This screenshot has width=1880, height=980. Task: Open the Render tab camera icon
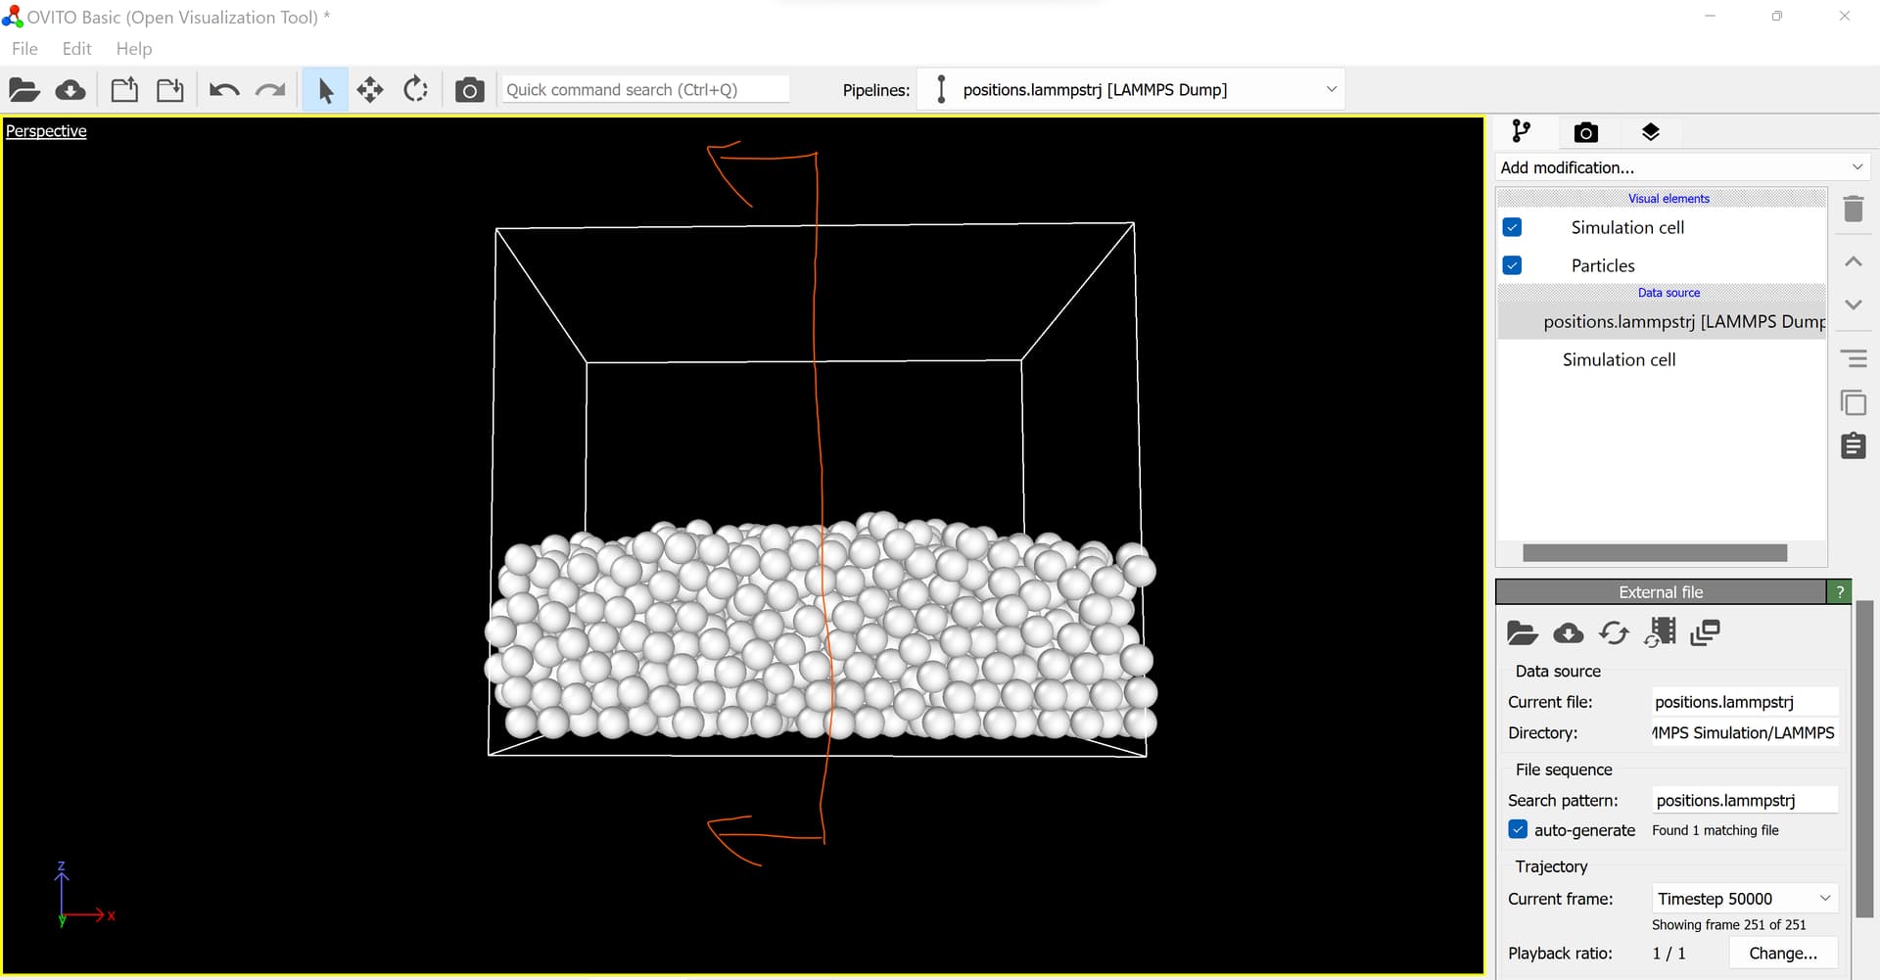tap(1586, 132)
